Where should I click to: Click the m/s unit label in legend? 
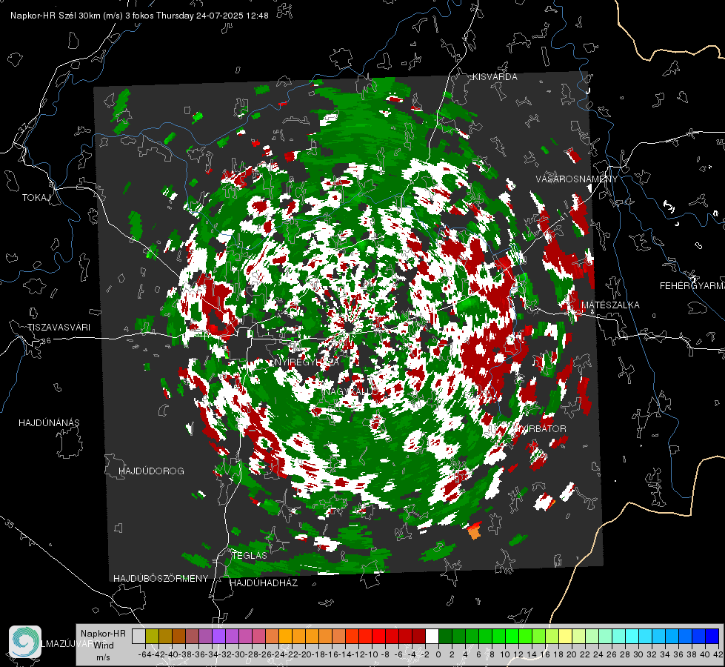103,657
